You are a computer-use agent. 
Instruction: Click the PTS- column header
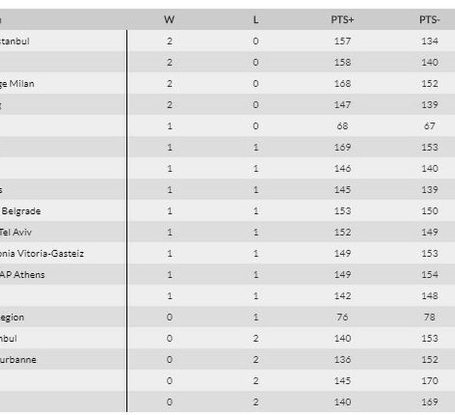pyautogui.click(x=429, y=19)
